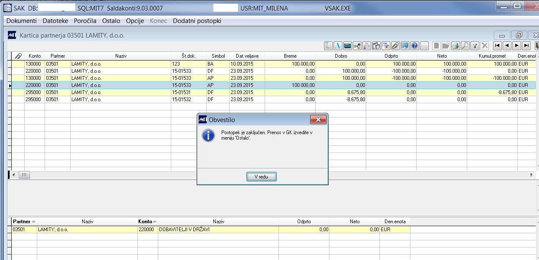Image resolution: width=539 pixels, height=260 pixels.
Task: Click the paperclip column header icon
Action: point(18,56)
